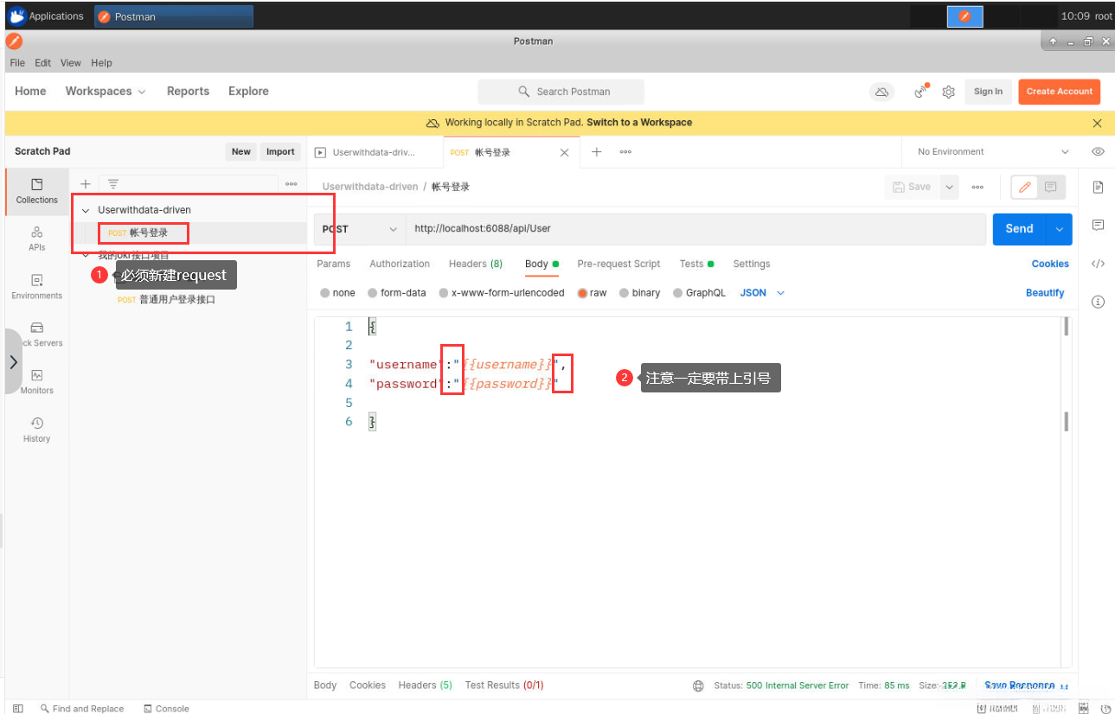The image size is (1115, 714).
Task: Open the Collections sidebar panel
Action: tap(36, 191)
